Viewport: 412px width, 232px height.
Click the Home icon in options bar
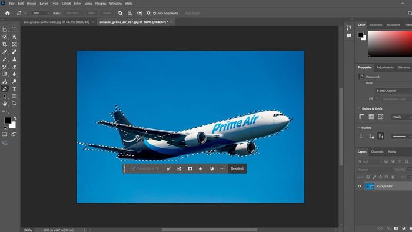coord(7,13)
